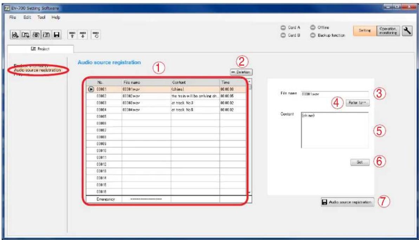Viewport: 419px width, 240px height.
Task: Click the new project document toolbar icon
Action: pos(15,35)
